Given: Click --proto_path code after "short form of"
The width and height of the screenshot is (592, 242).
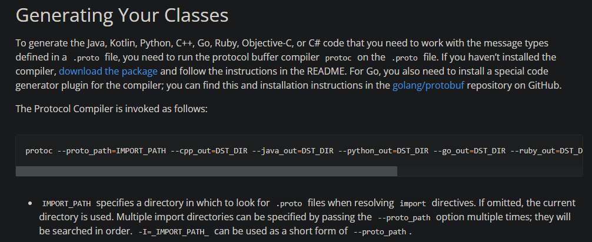Looking at the screenshot, I should tap(381, 232).
